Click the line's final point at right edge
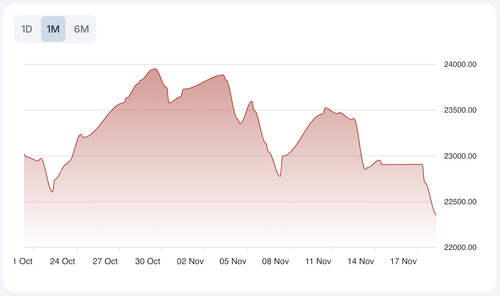Viewport: 500px width, 296px height. coord(436,215)
